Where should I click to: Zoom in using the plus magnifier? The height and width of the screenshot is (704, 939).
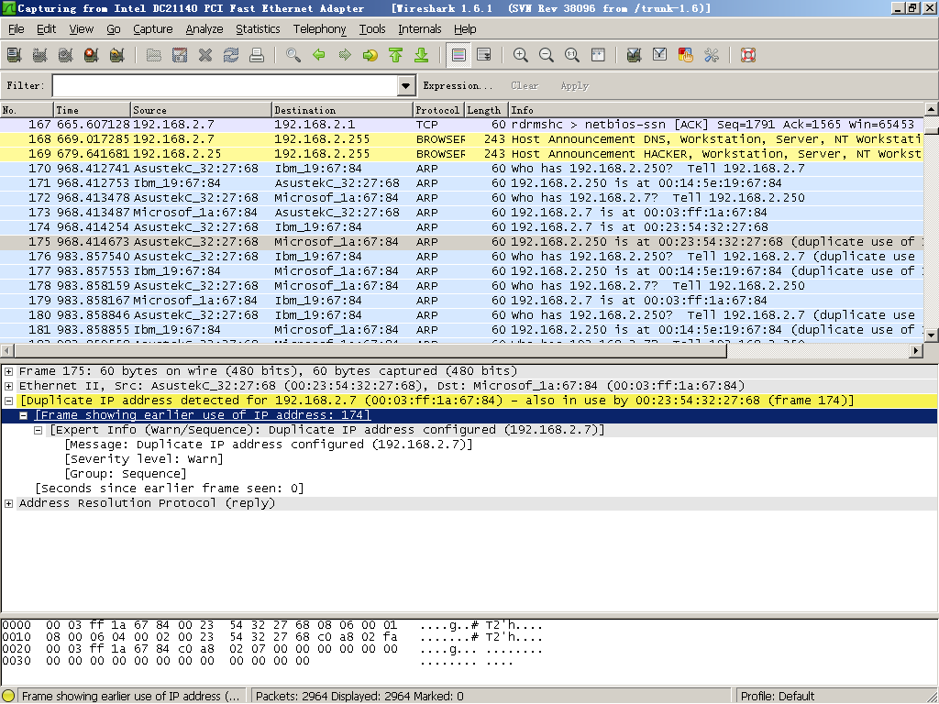pyautogui.click(x=521, y=55)
